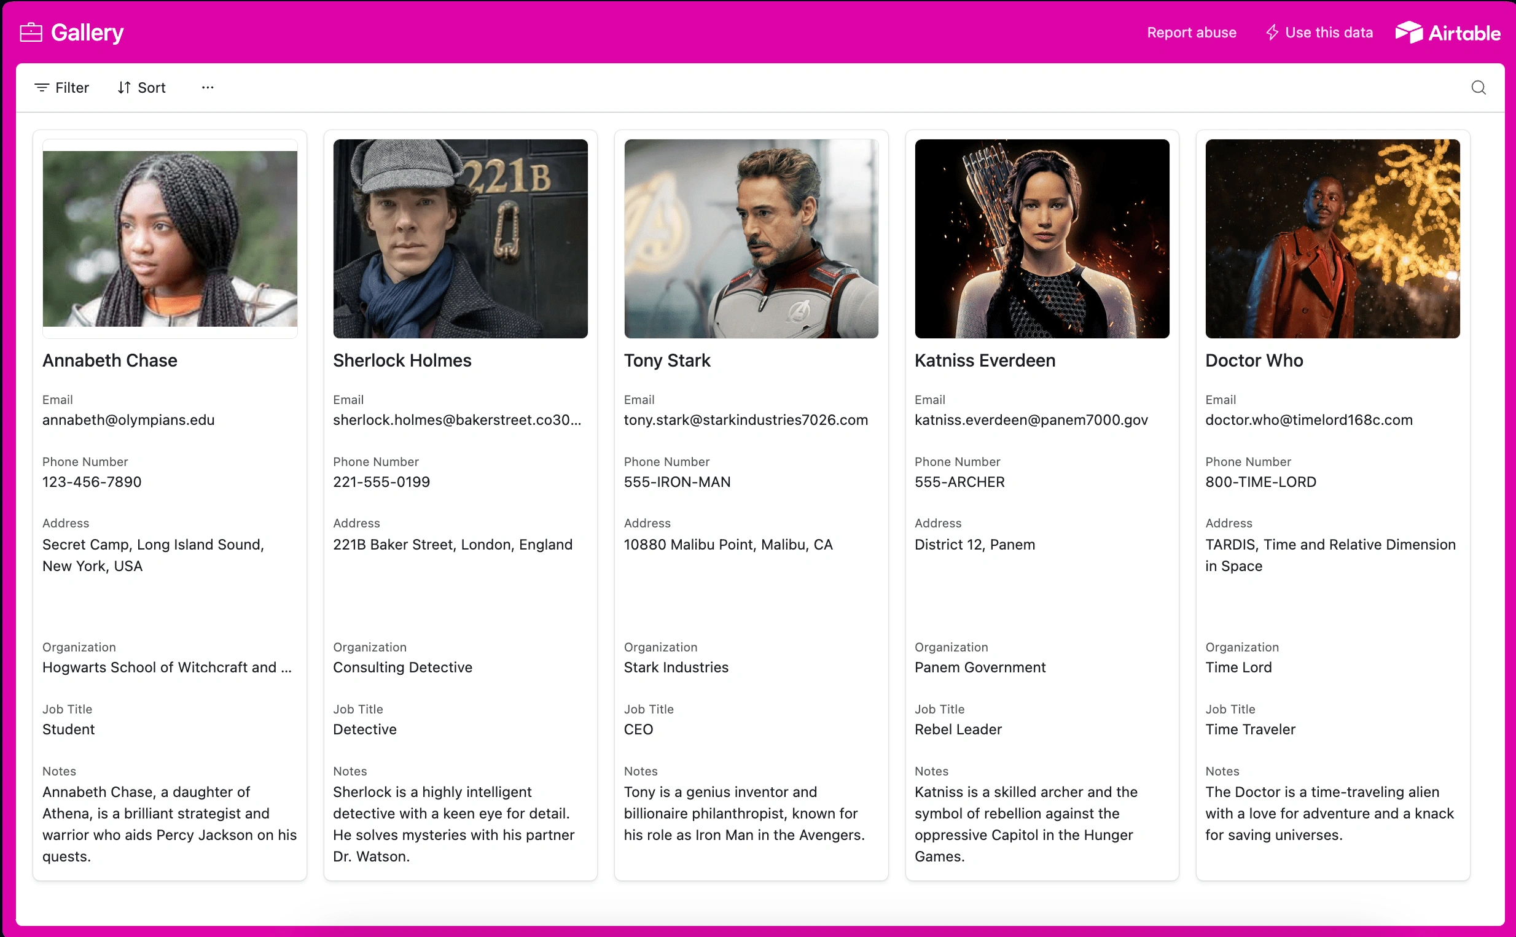Click job title Detective
This screenshot has width=1516, height=937.
coord(364,729)
